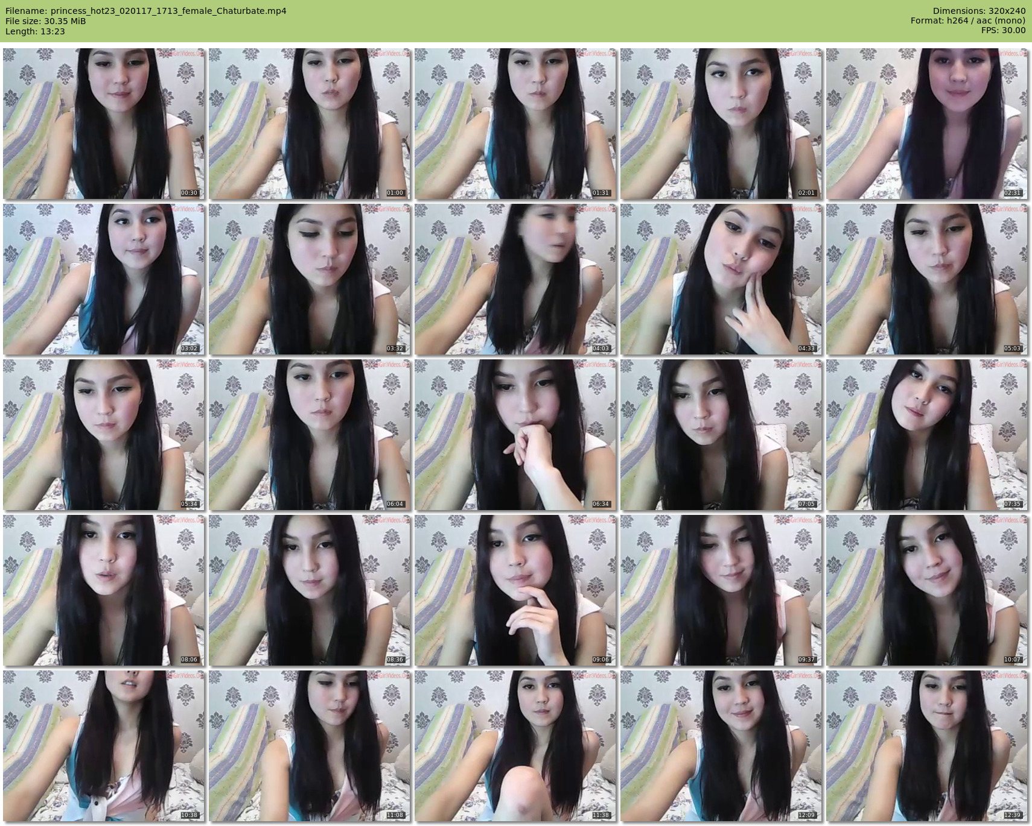The height and width of the screenshot is (826, 1032).
Task: Click the "Length: 13:23" text
Action: (35, 31)
